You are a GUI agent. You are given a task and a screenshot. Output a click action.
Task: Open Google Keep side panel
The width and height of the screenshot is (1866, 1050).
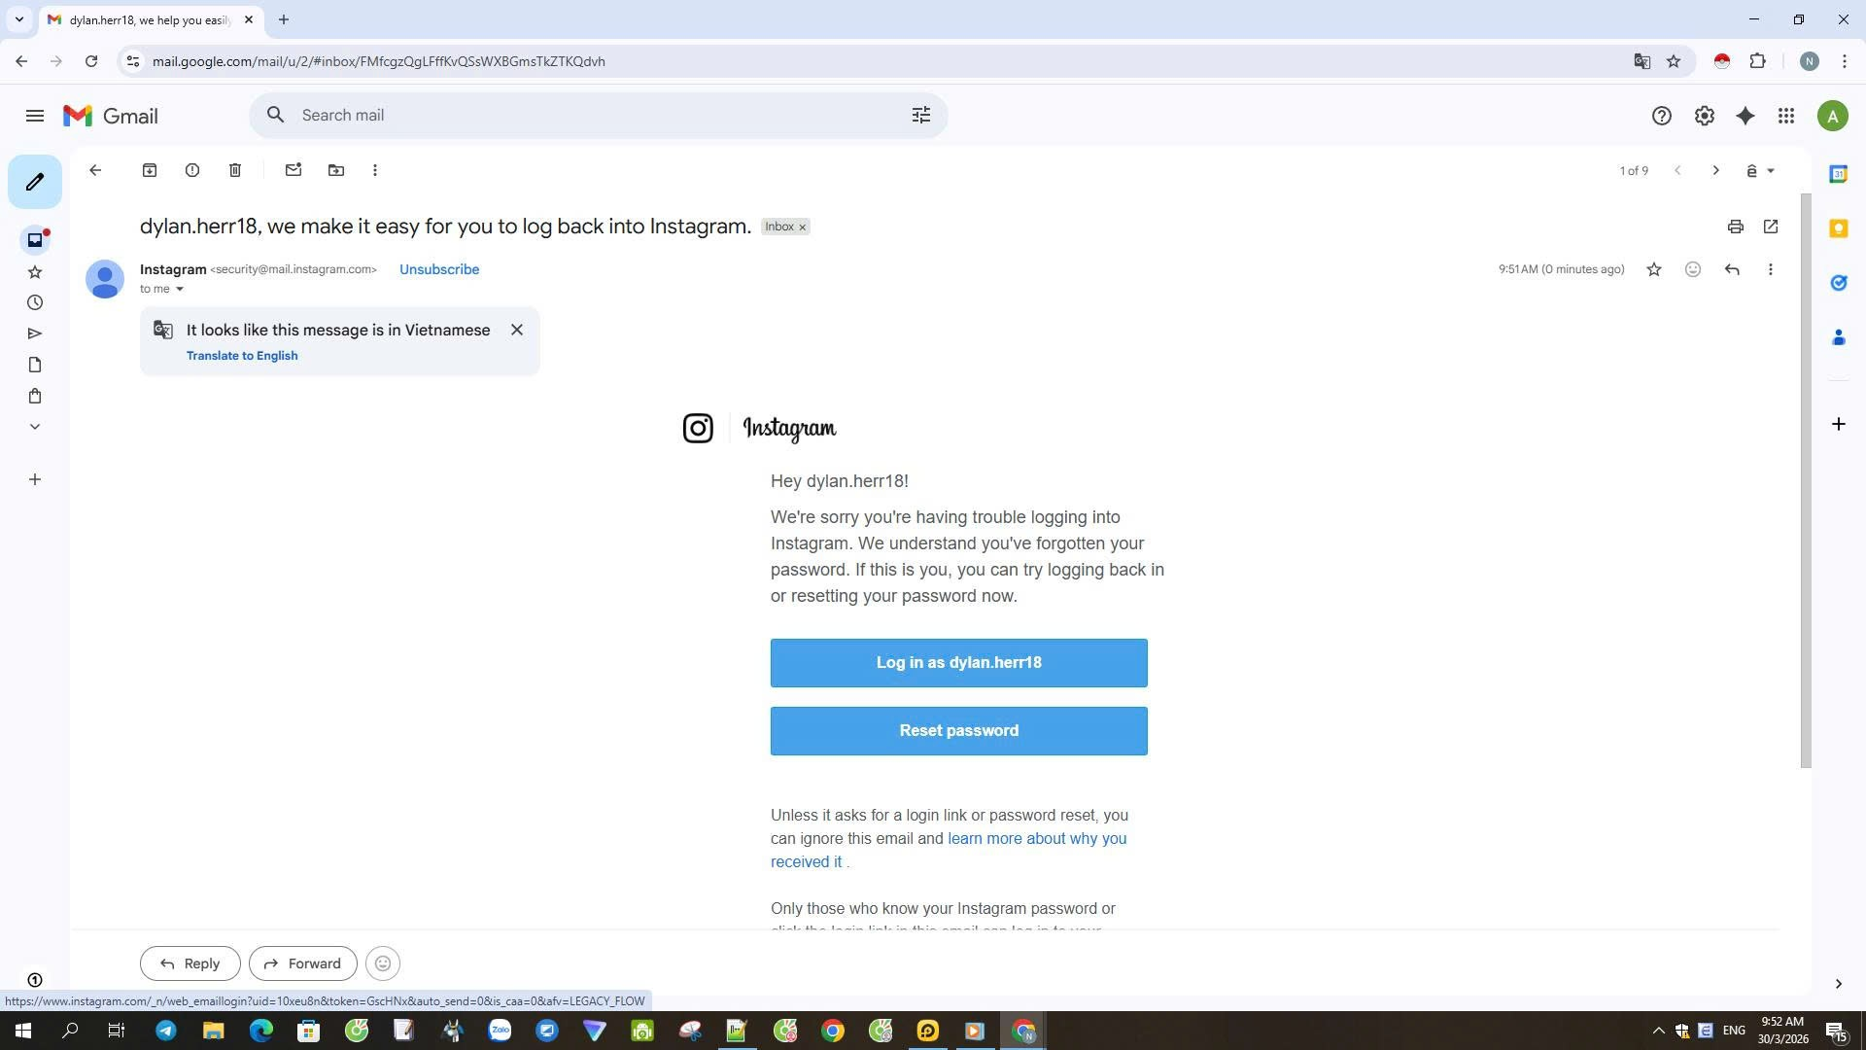(x=1839, y=228)
